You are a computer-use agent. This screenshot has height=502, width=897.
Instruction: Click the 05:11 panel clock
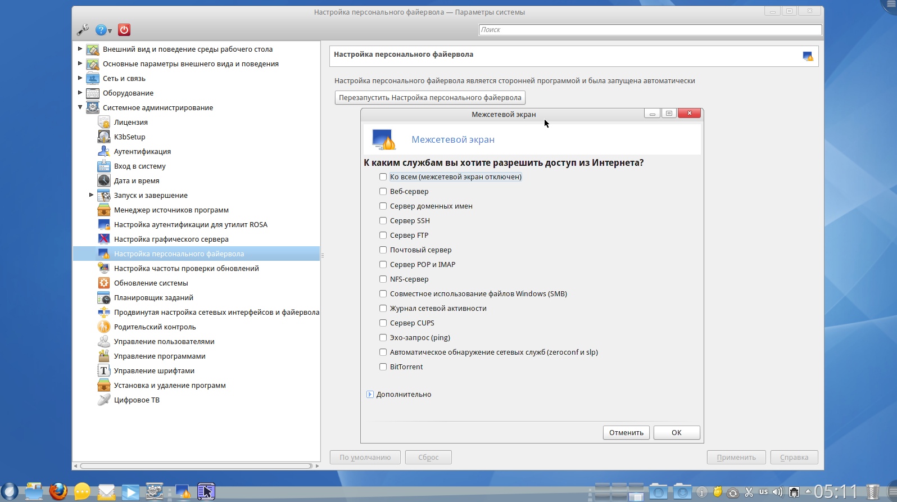pos(836,492)
